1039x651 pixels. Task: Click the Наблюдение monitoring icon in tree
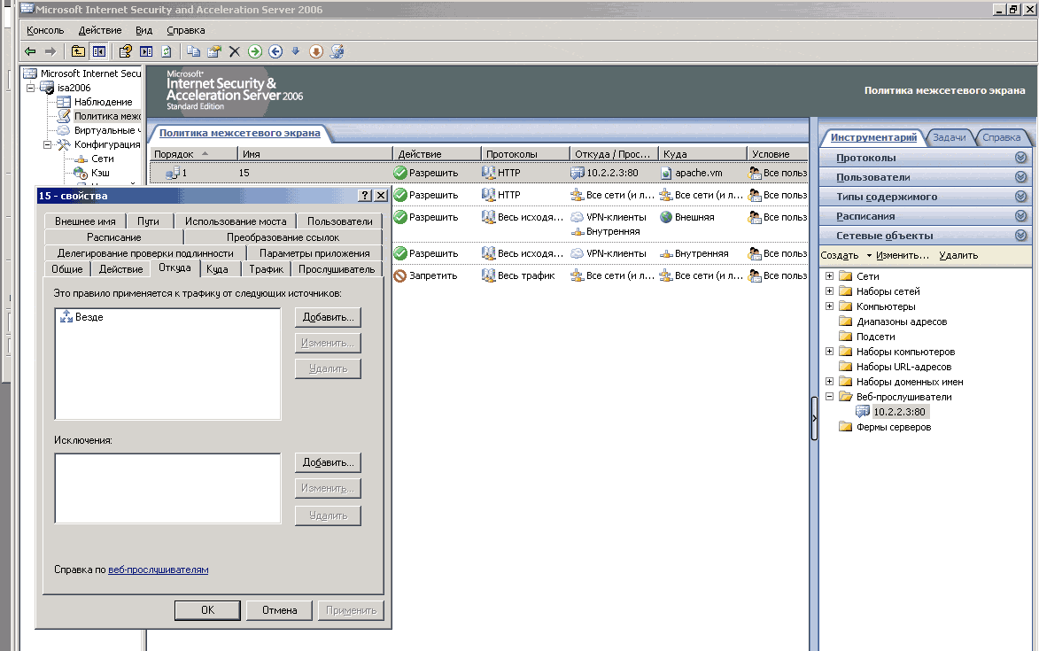pos(64,102)
